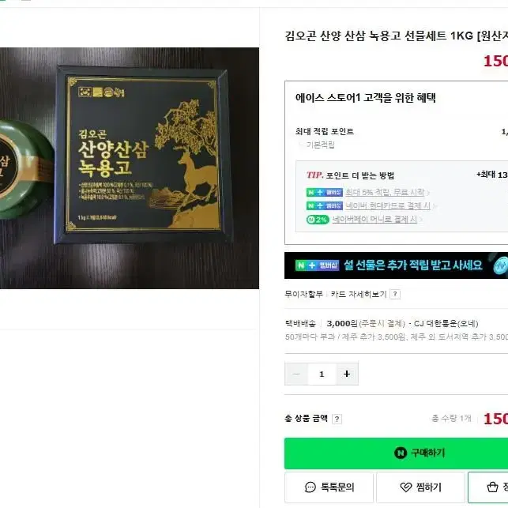
Task: Click the N+ 멤버십 badge on banner
Action: point(317,265)
